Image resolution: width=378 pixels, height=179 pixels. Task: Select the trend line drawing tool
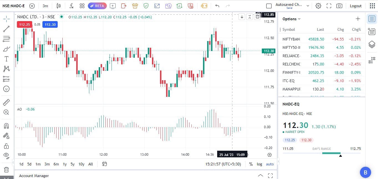[6, 29]
